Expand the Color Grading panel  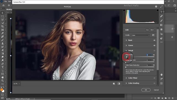pyautogui.click(x=126, y=83)
